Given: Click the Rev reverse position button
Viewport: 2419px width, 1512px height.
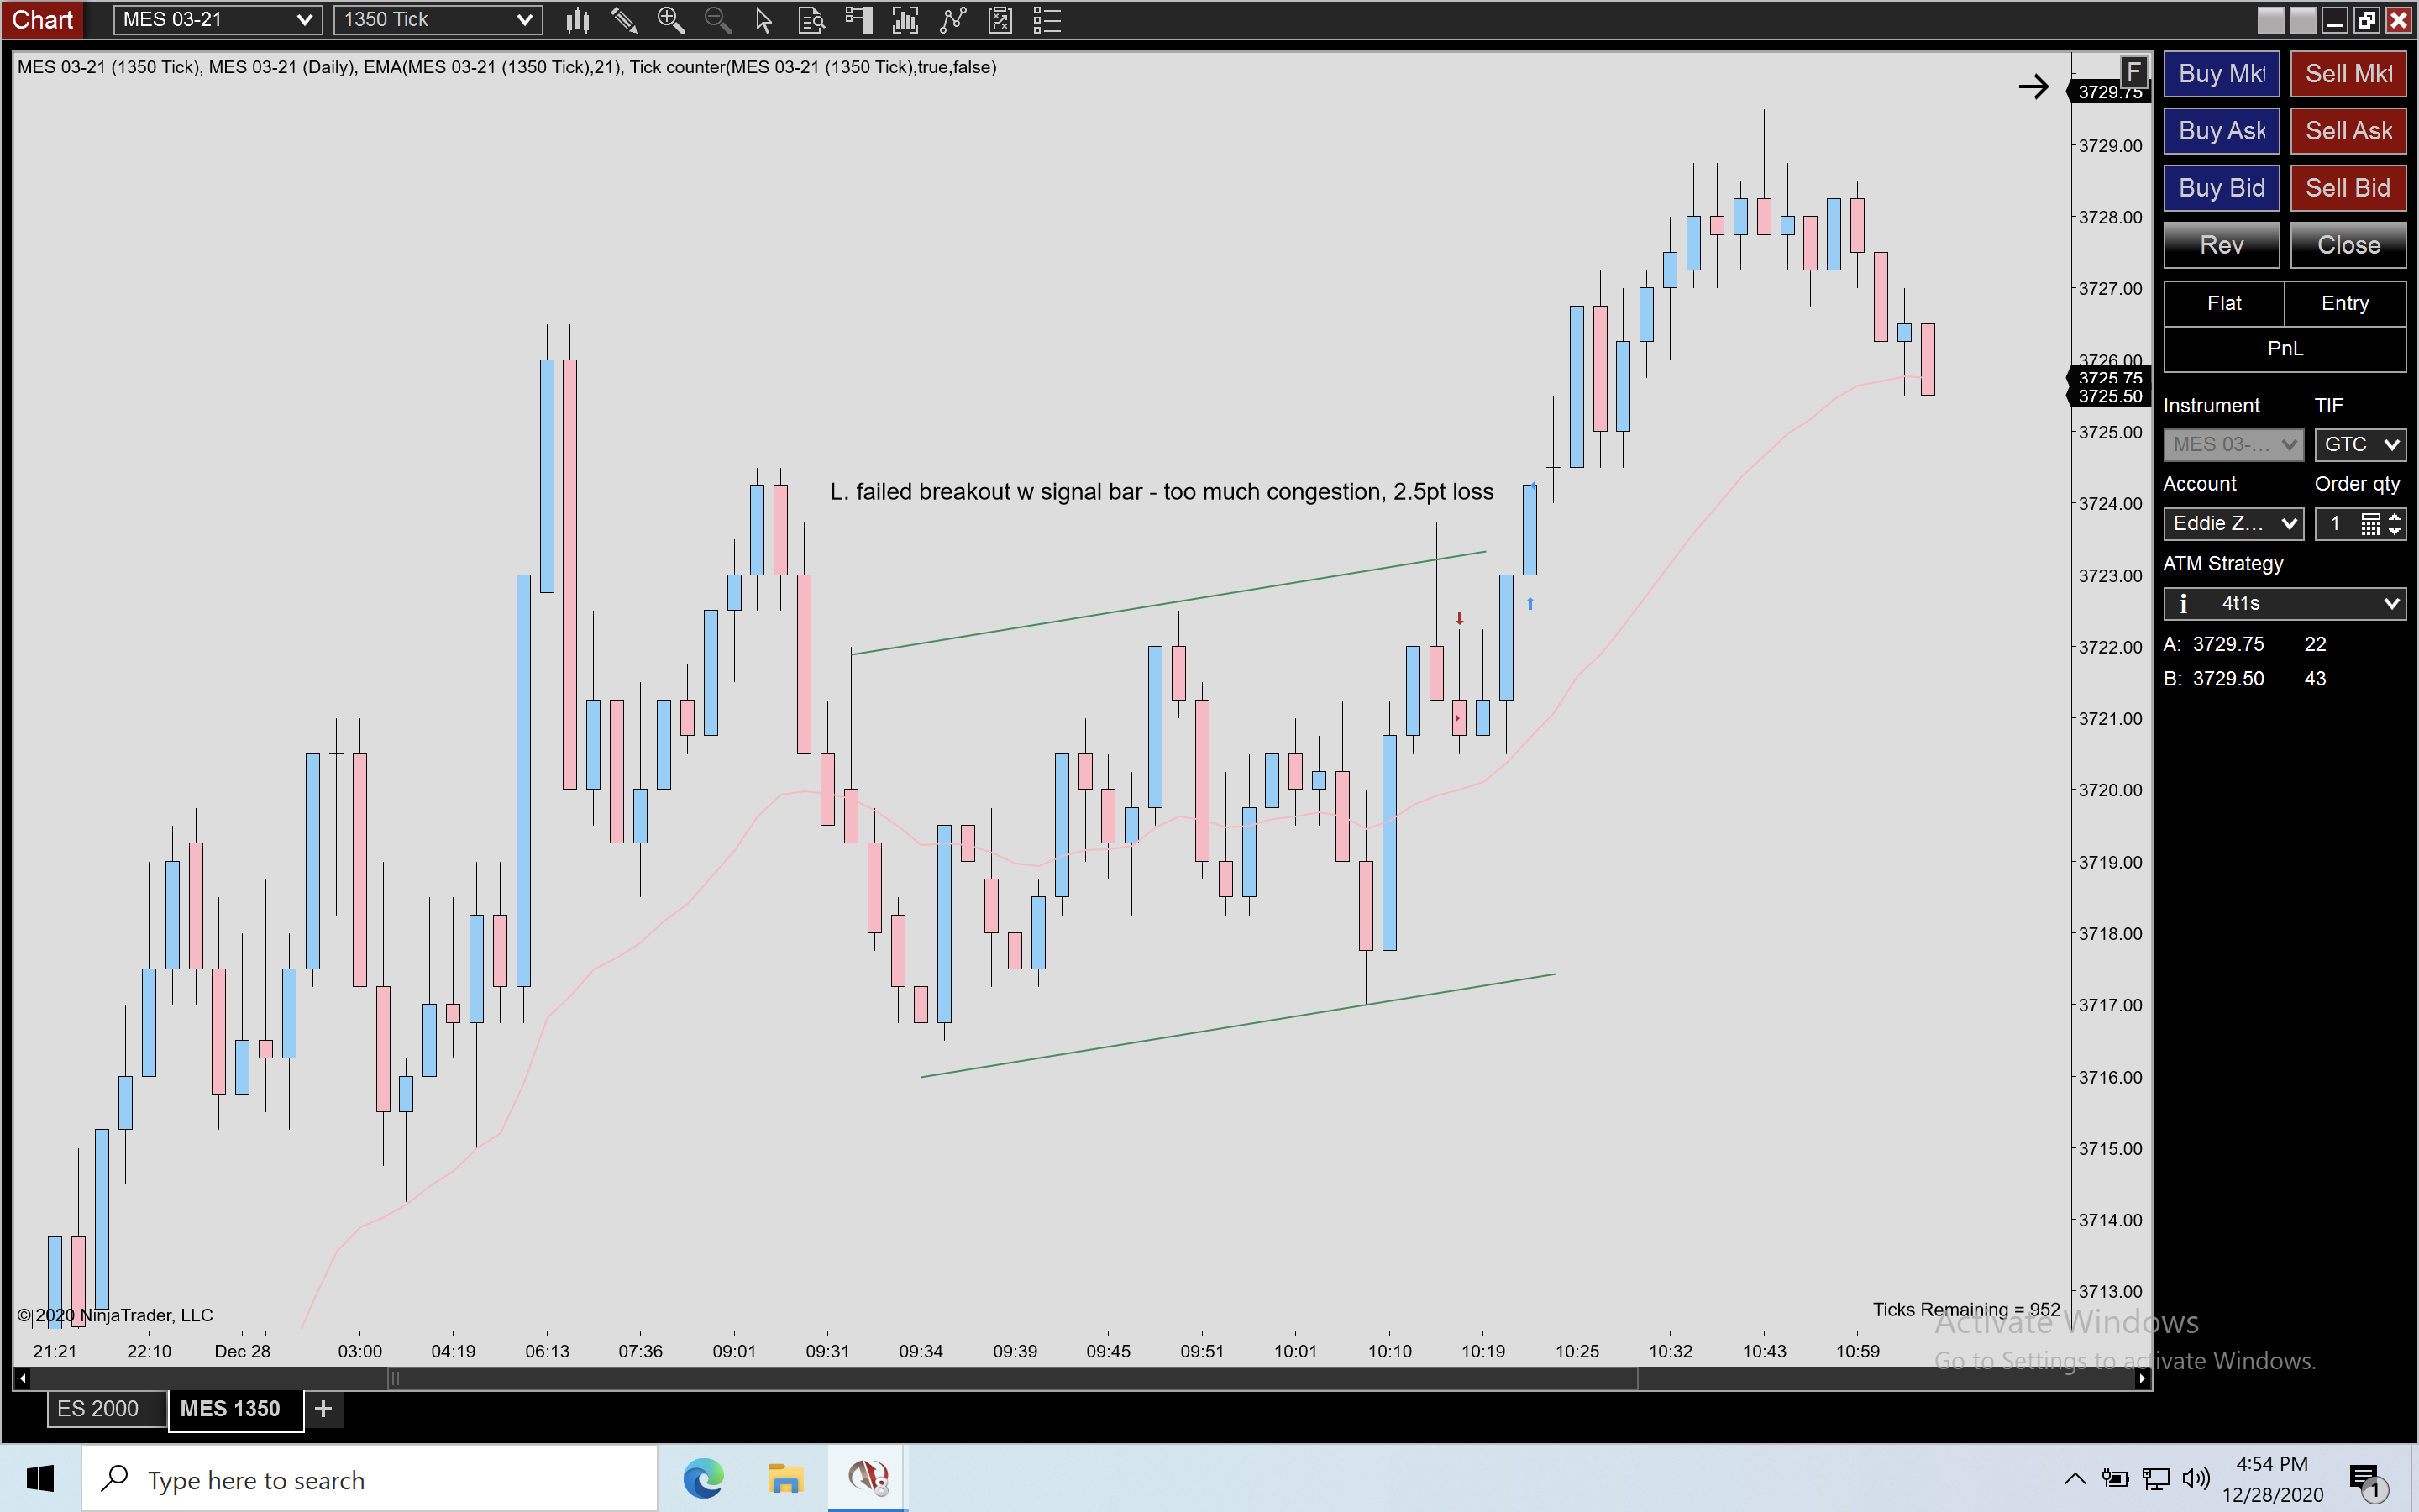Looking at the screenshot, I should [2221, 245].
